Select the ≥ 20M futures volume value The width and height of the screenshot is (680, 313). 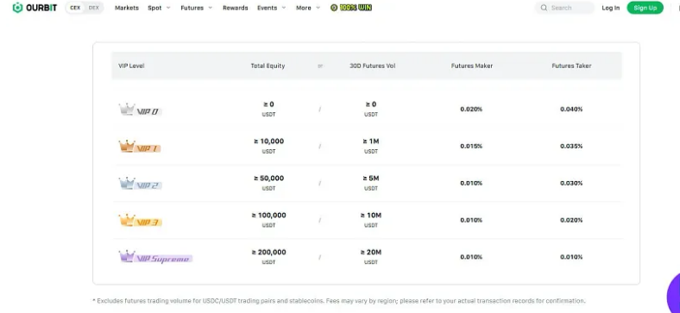pyautogui.click(x=371, y=252)
